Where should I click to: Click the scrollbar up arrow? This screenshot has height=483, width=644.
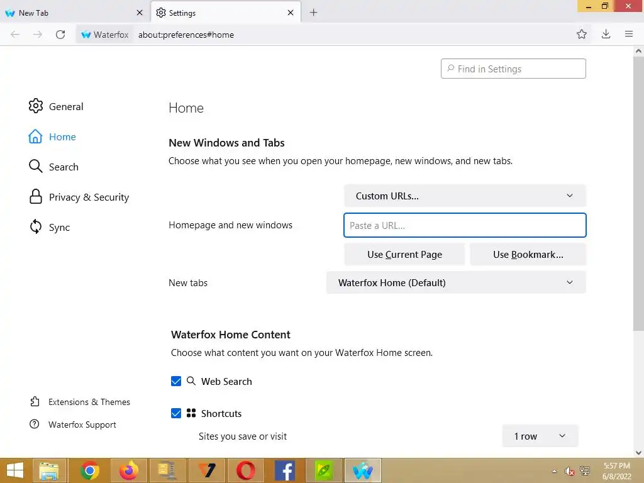coord(638,51)
